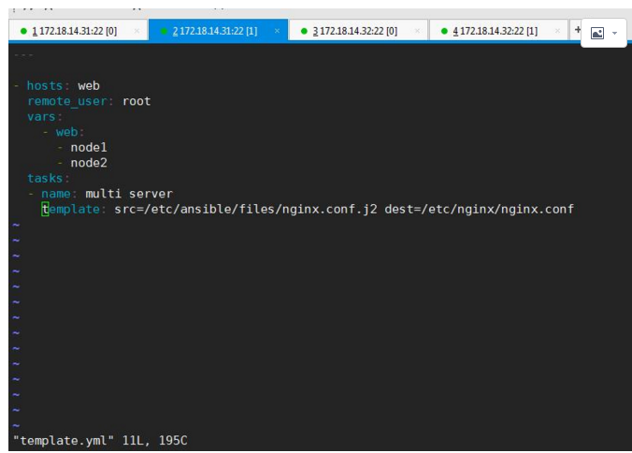Click the 'remote_user' key text
This screenshot has height=453, width=632.
pos(67,101)
